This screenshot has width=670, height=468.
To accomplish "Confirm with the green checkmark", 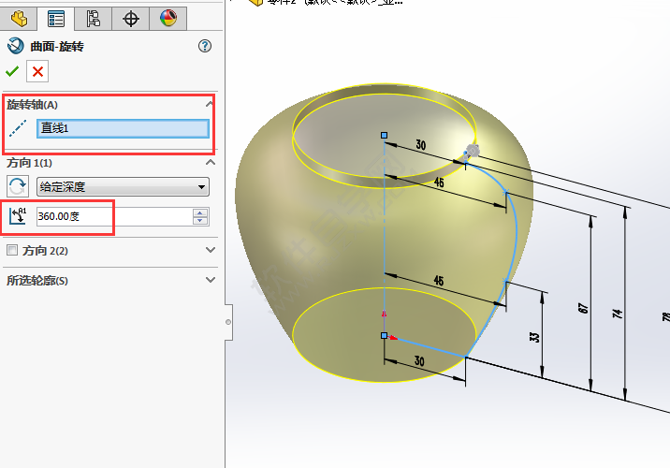I will (x=12, y=71).
